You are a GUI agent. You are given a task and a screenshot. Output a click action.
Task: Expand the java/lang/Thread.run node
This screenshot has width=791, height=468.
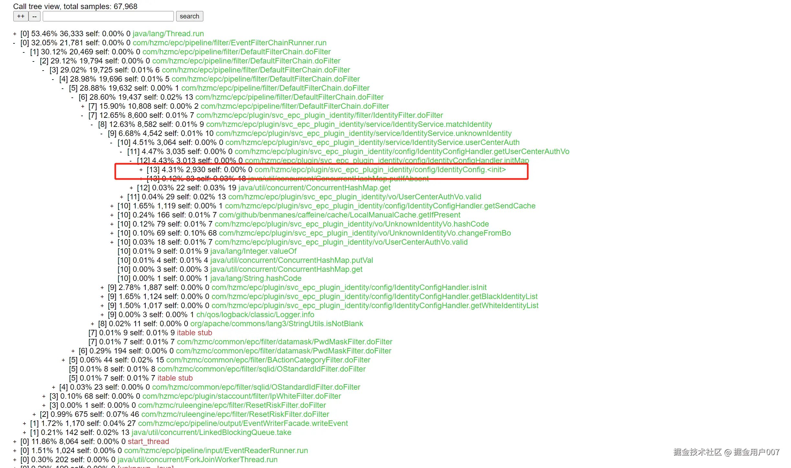tap(15, 34)
